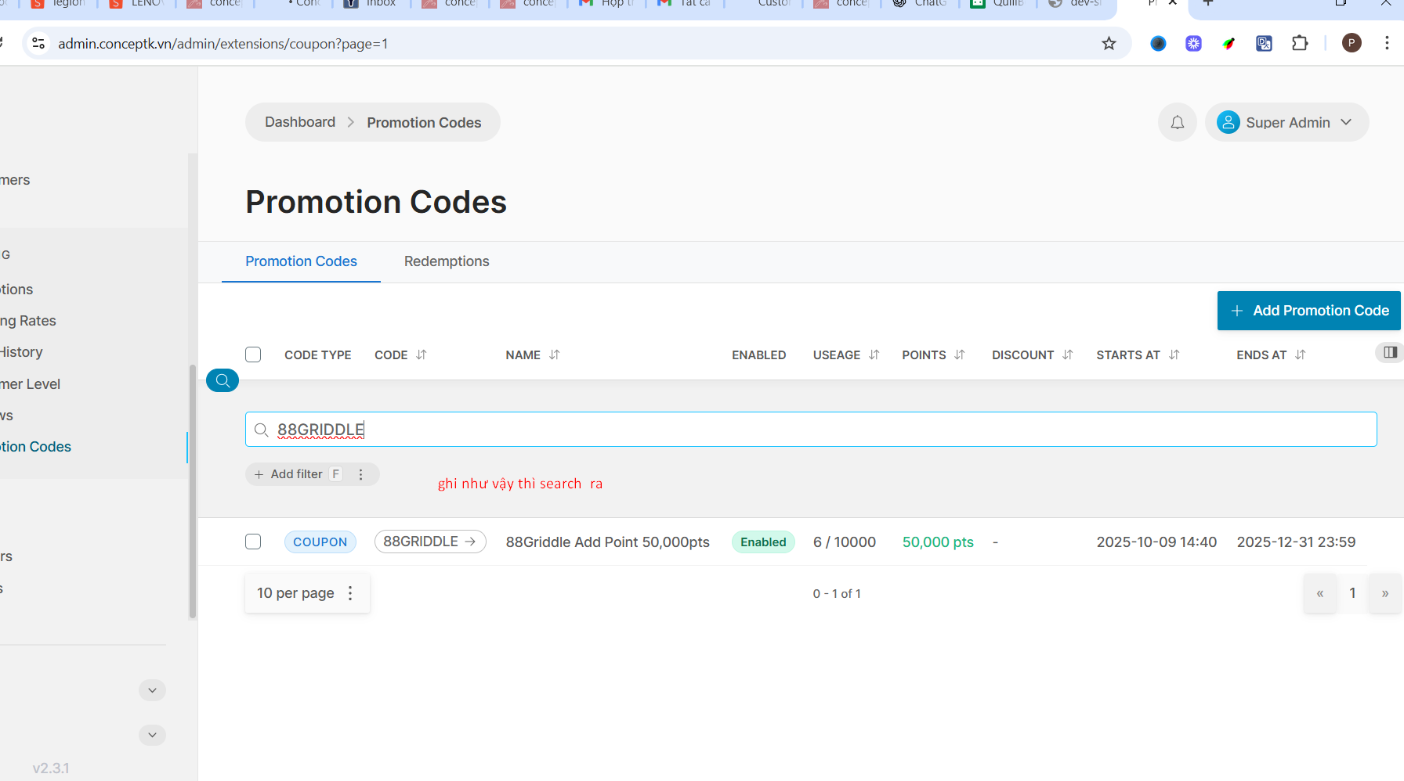Click the notification bell icon
This screenshot has height=781, width=1404.
(x=1177, y=123)
